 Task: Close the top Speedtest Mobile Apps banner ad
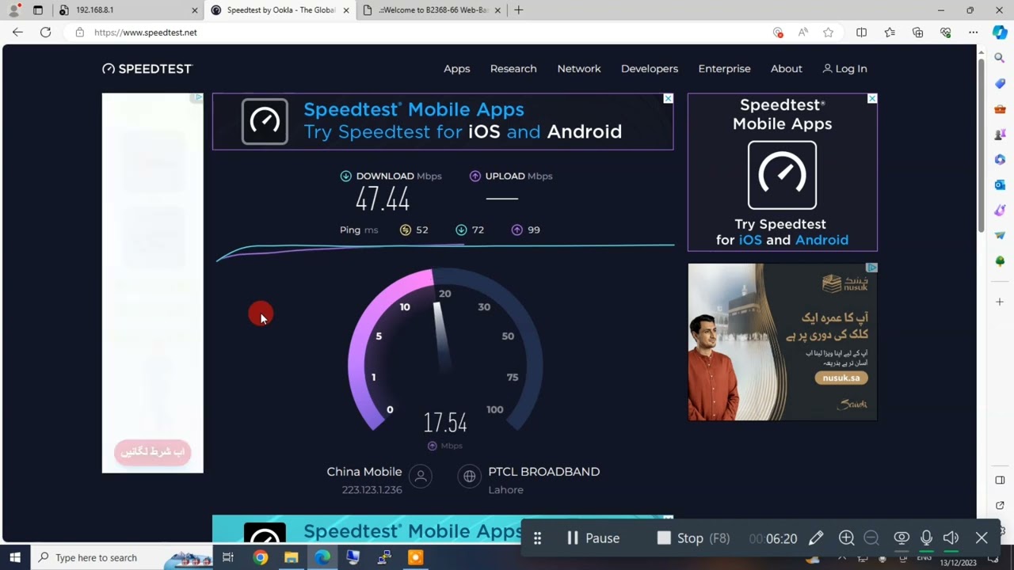coord(668,98)
